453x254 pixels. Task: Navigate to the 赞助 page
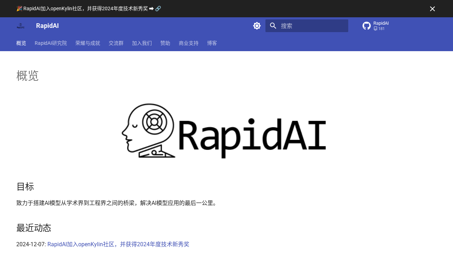coord(165,43)
